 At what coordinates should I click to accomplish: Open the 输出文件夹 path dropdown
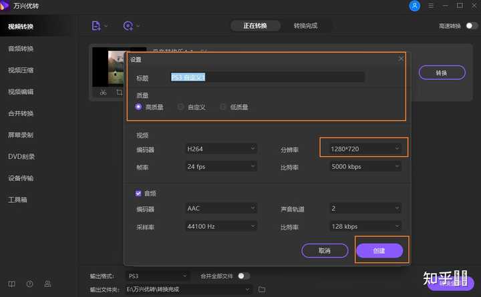coord(188,290)
